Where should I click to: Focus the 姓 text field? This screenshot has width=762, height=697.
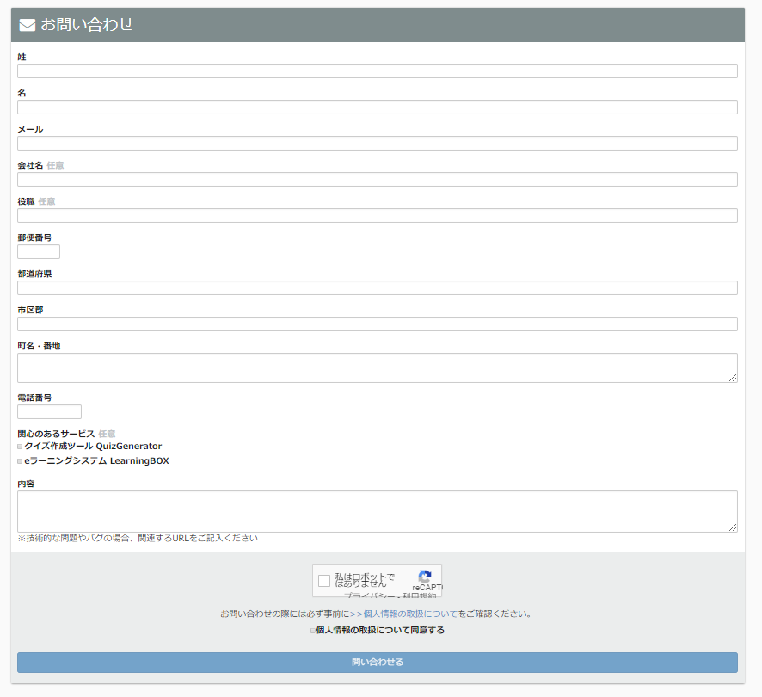pyautogui.click(x=377, y=71)
